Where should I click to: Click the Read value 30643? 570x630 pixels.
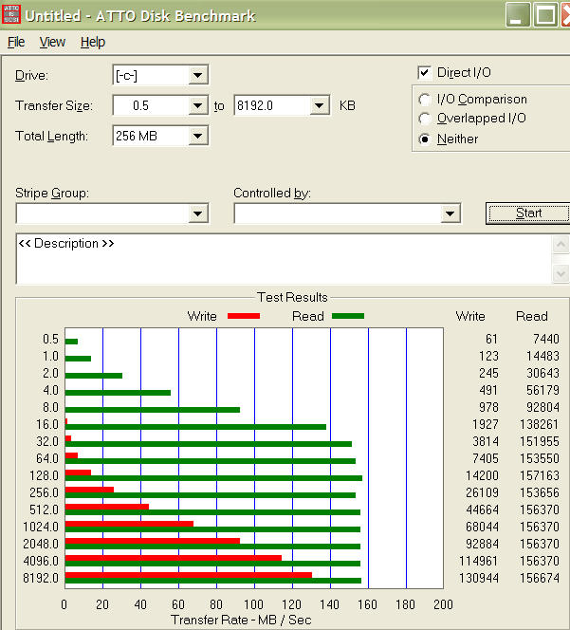coord(542,373)
